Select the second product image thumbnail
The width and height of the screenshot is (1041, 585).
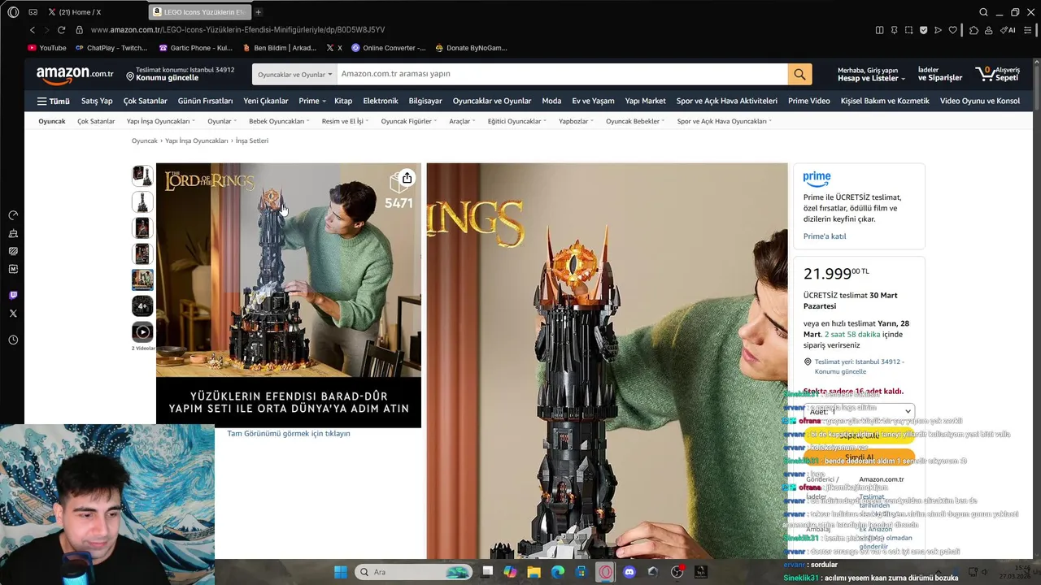click(142, 201)
